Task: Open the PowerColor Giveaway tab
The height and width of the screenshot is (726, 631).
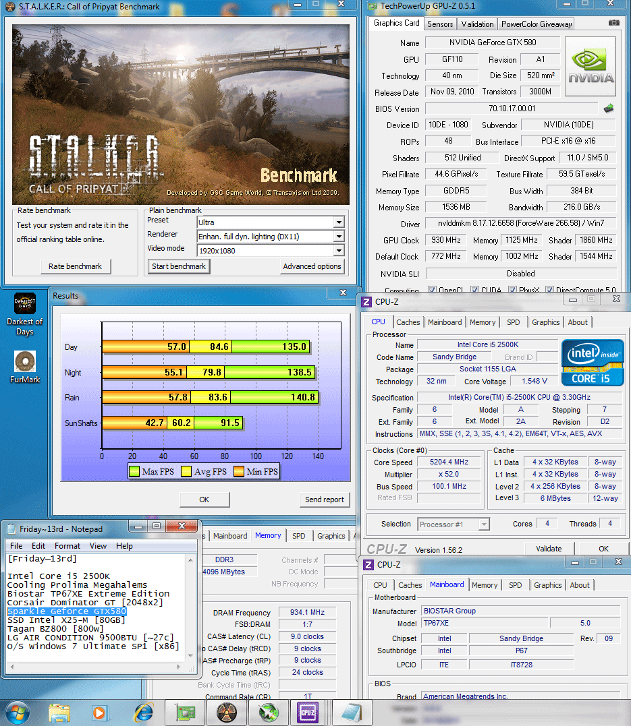Action: (x=537, y=24)
